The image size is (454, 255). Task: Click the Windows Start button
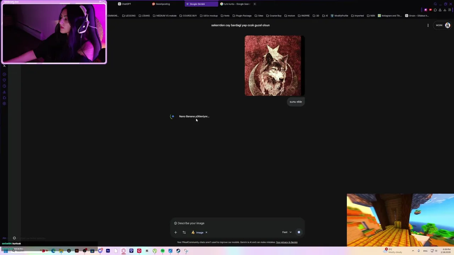coord(5,251)
